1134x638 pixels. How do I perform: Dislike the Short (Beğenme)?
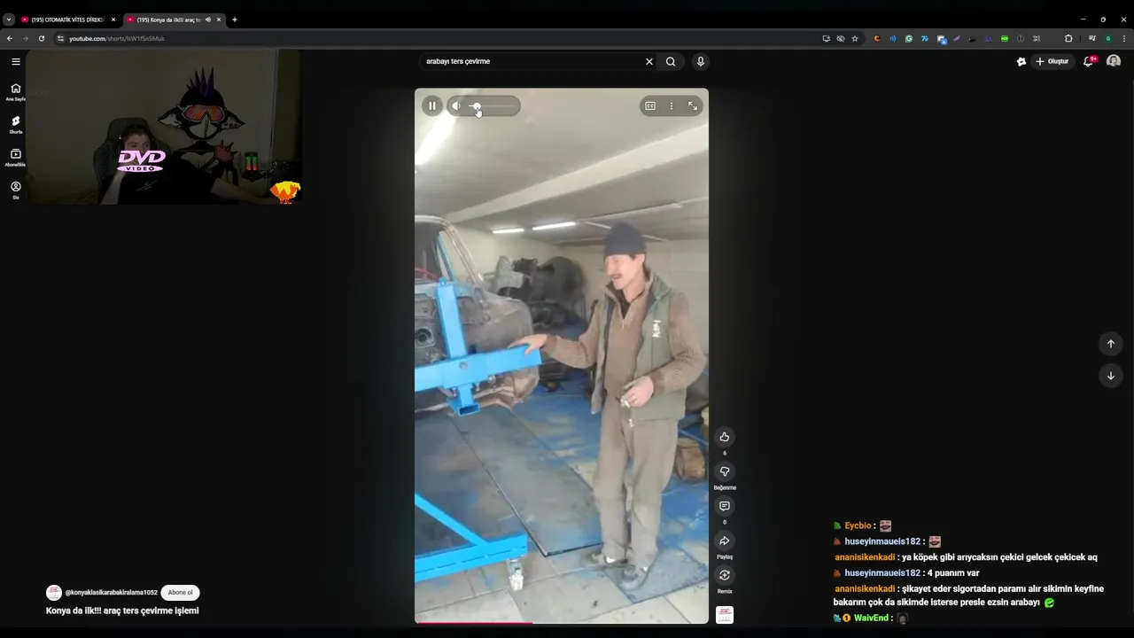[x=725, y=471]
